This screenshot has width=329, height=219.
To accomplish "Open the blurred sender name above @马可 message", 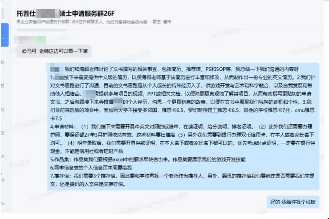I will point(30,40).
